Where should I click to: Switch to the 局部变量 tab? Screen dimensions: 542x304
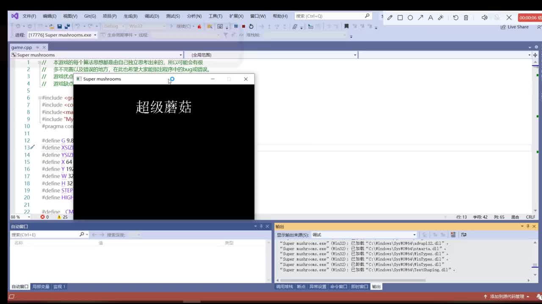tap(41, 287)
